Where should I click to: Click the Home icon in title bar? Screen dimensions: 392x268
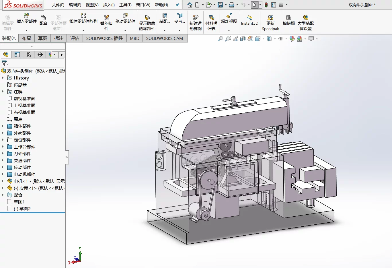point(190,5)
